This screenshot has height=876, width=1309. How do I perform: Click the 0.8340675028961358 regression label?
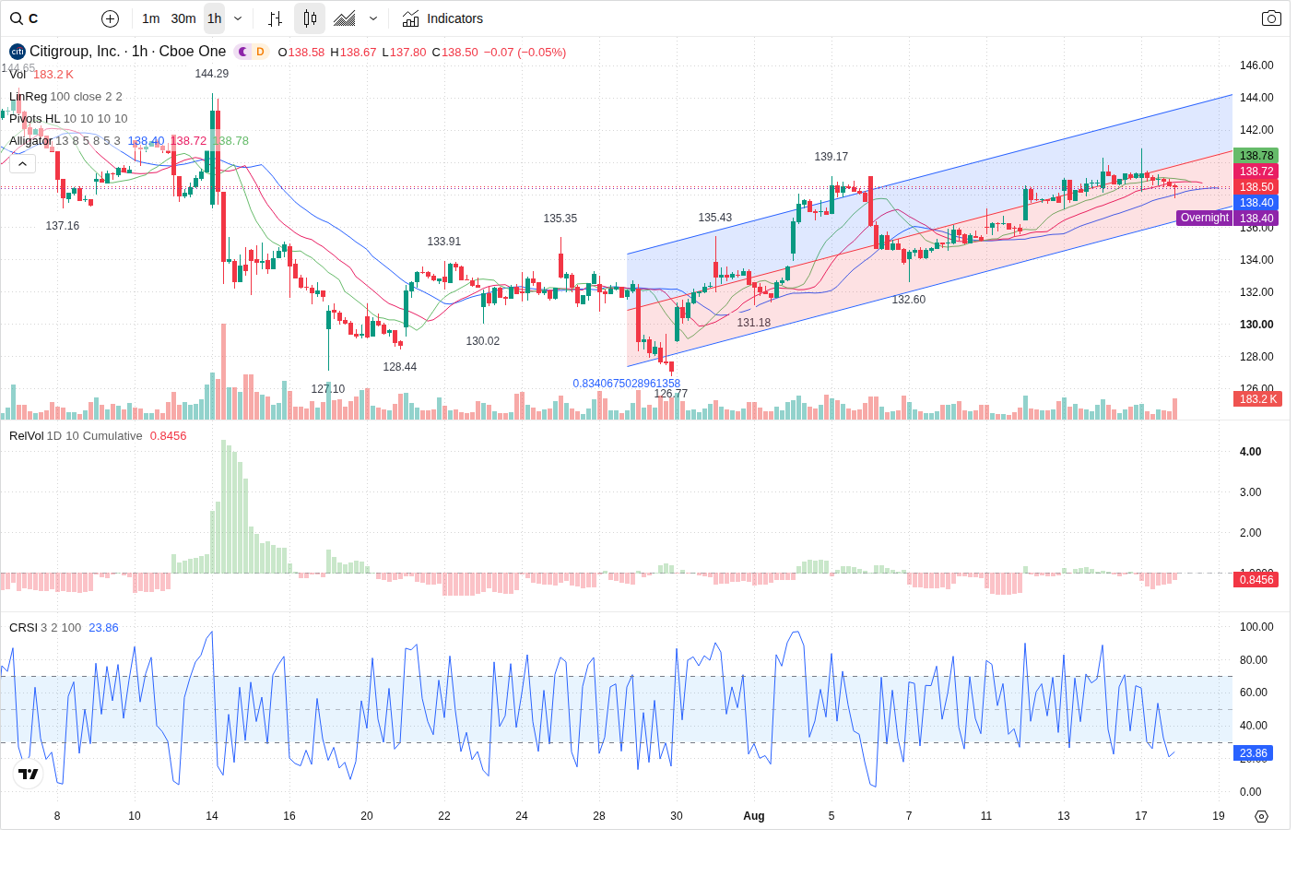click(627, 384)
